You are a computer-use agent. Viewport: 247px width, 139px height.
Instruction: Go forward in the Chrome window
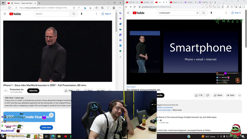[130, 7]
